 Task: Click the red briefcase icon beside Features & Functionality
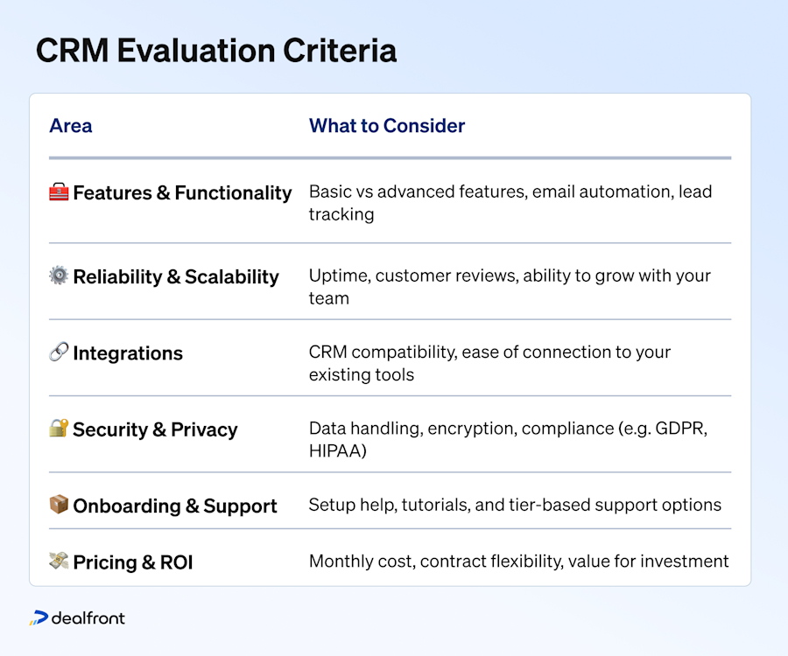[58, 192]
